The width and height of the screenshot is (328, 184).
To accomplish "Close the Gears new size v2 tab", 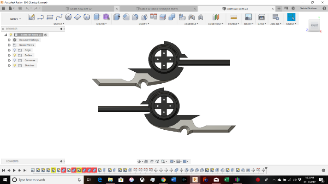I will point(117,9).
